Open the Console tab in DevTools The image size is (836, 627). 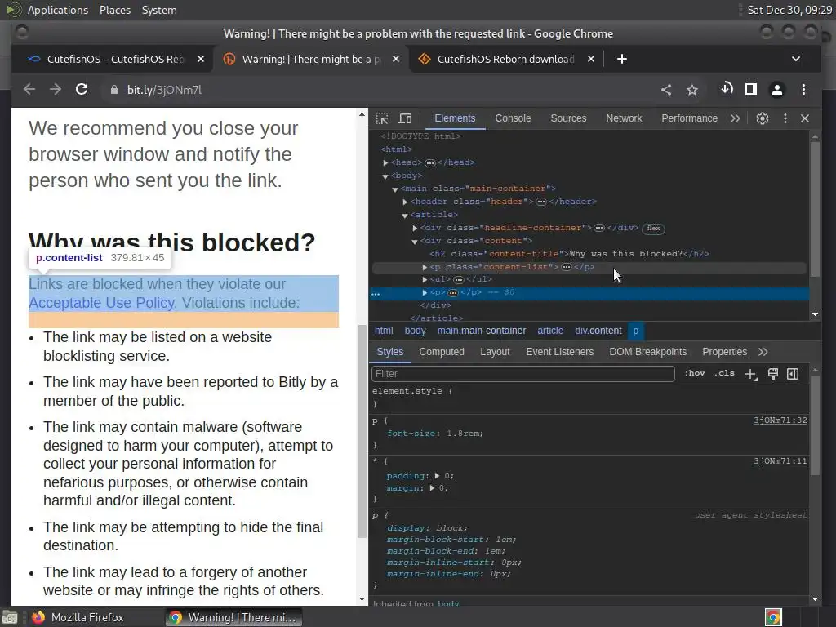pos(513,118)
